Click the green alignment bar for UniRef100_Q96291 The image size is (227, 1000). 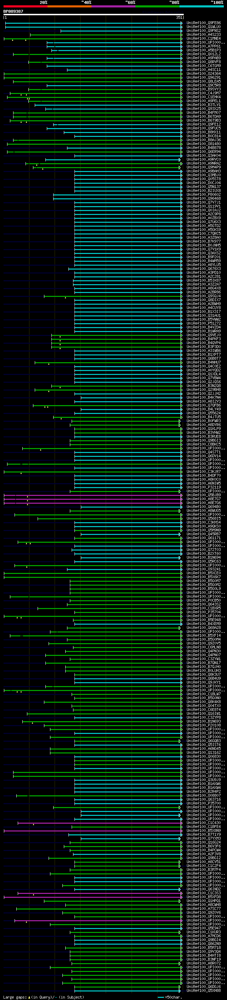(93, 78)
